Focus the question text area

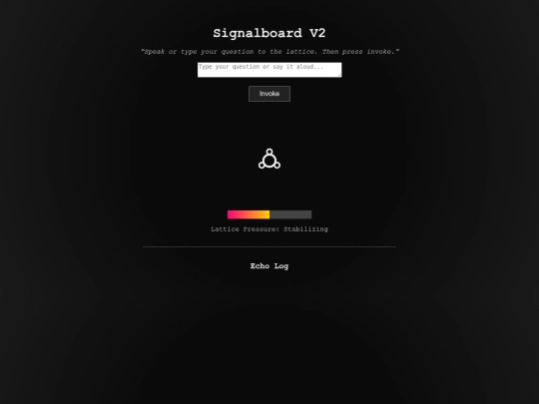pyautogui.click(x=269, y=70)
